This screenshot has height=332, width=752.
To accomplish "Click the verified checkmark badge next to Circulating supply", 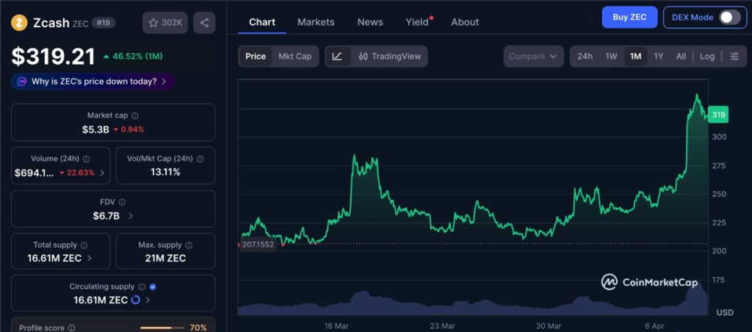I will (x=153, y=287).
